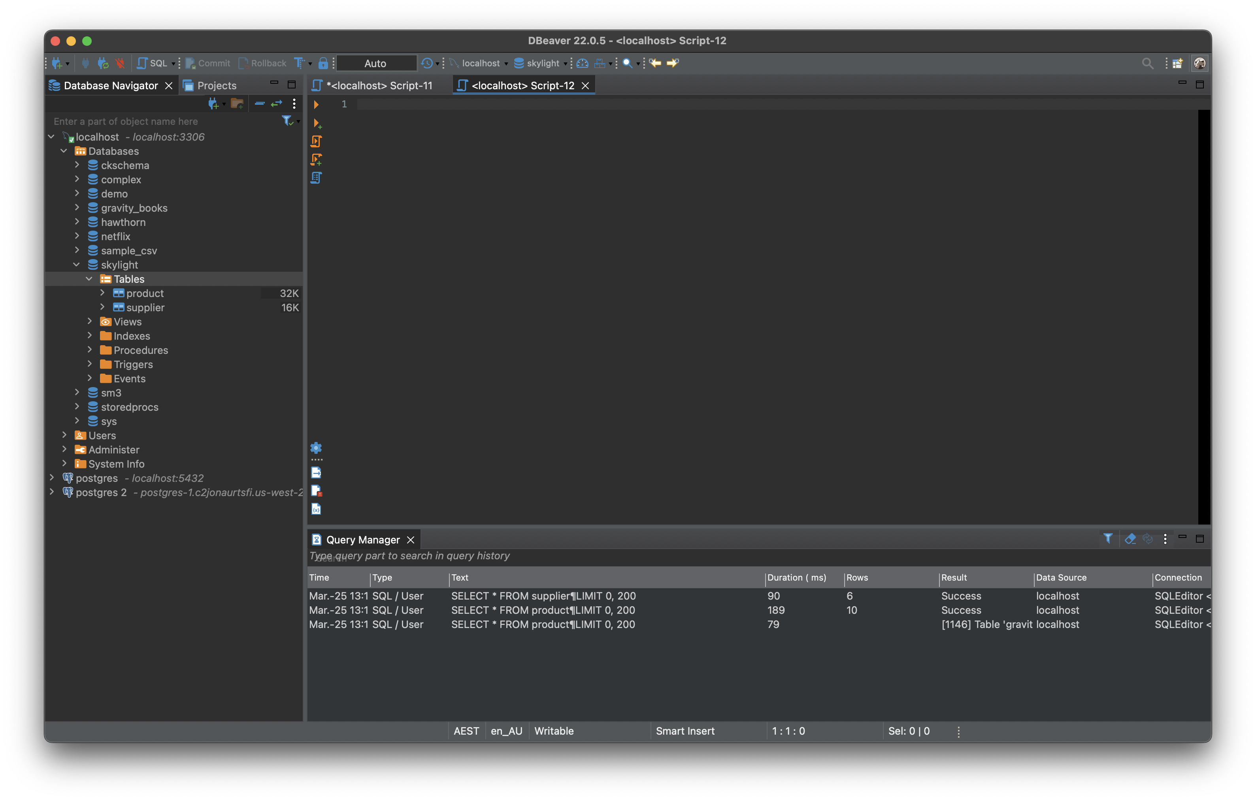
Task: Switch to the Script-11 editor tab
Action: [x=378, y=85]
